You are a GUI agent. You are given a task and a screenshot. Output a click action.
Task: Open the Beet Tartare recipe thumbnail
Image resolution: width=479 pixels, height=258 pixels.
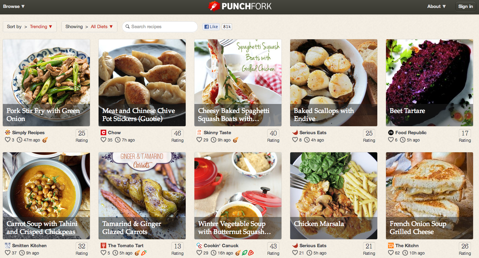tap(430, 83)
